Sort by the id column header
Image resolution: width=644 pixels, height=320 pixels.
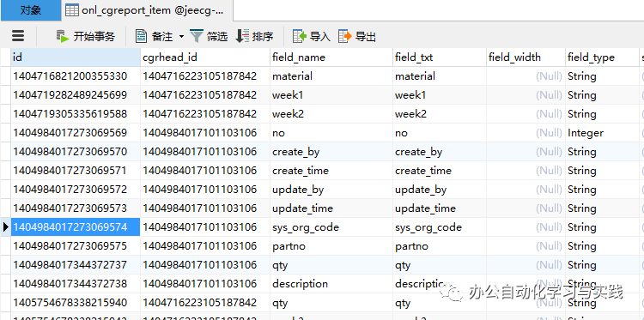[76, 57]
